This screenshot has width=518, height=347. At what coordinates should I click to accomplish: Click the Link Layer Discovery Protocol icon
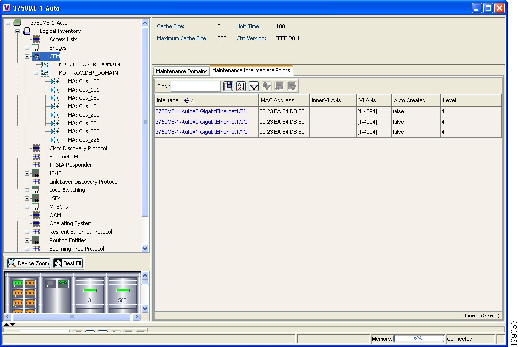36,182
